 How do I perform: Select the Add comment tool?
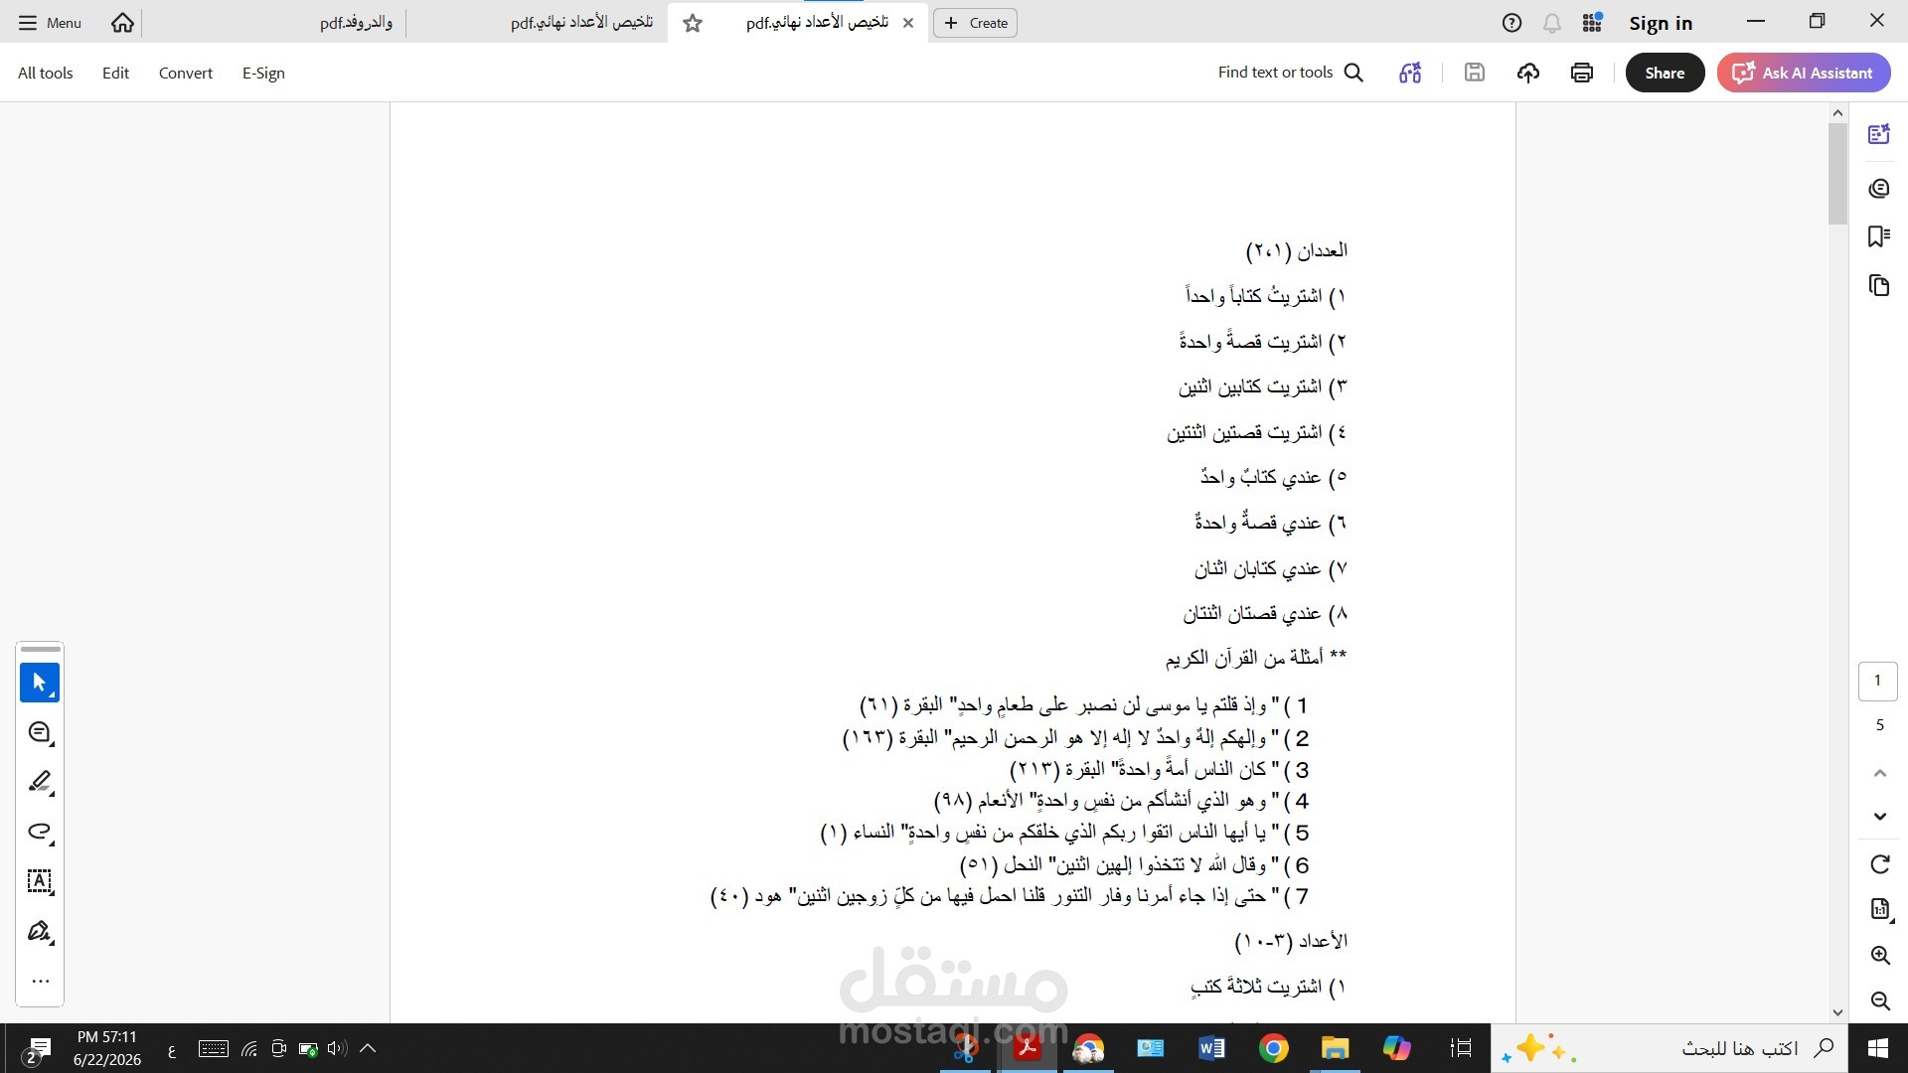click(x=40, y=732)
